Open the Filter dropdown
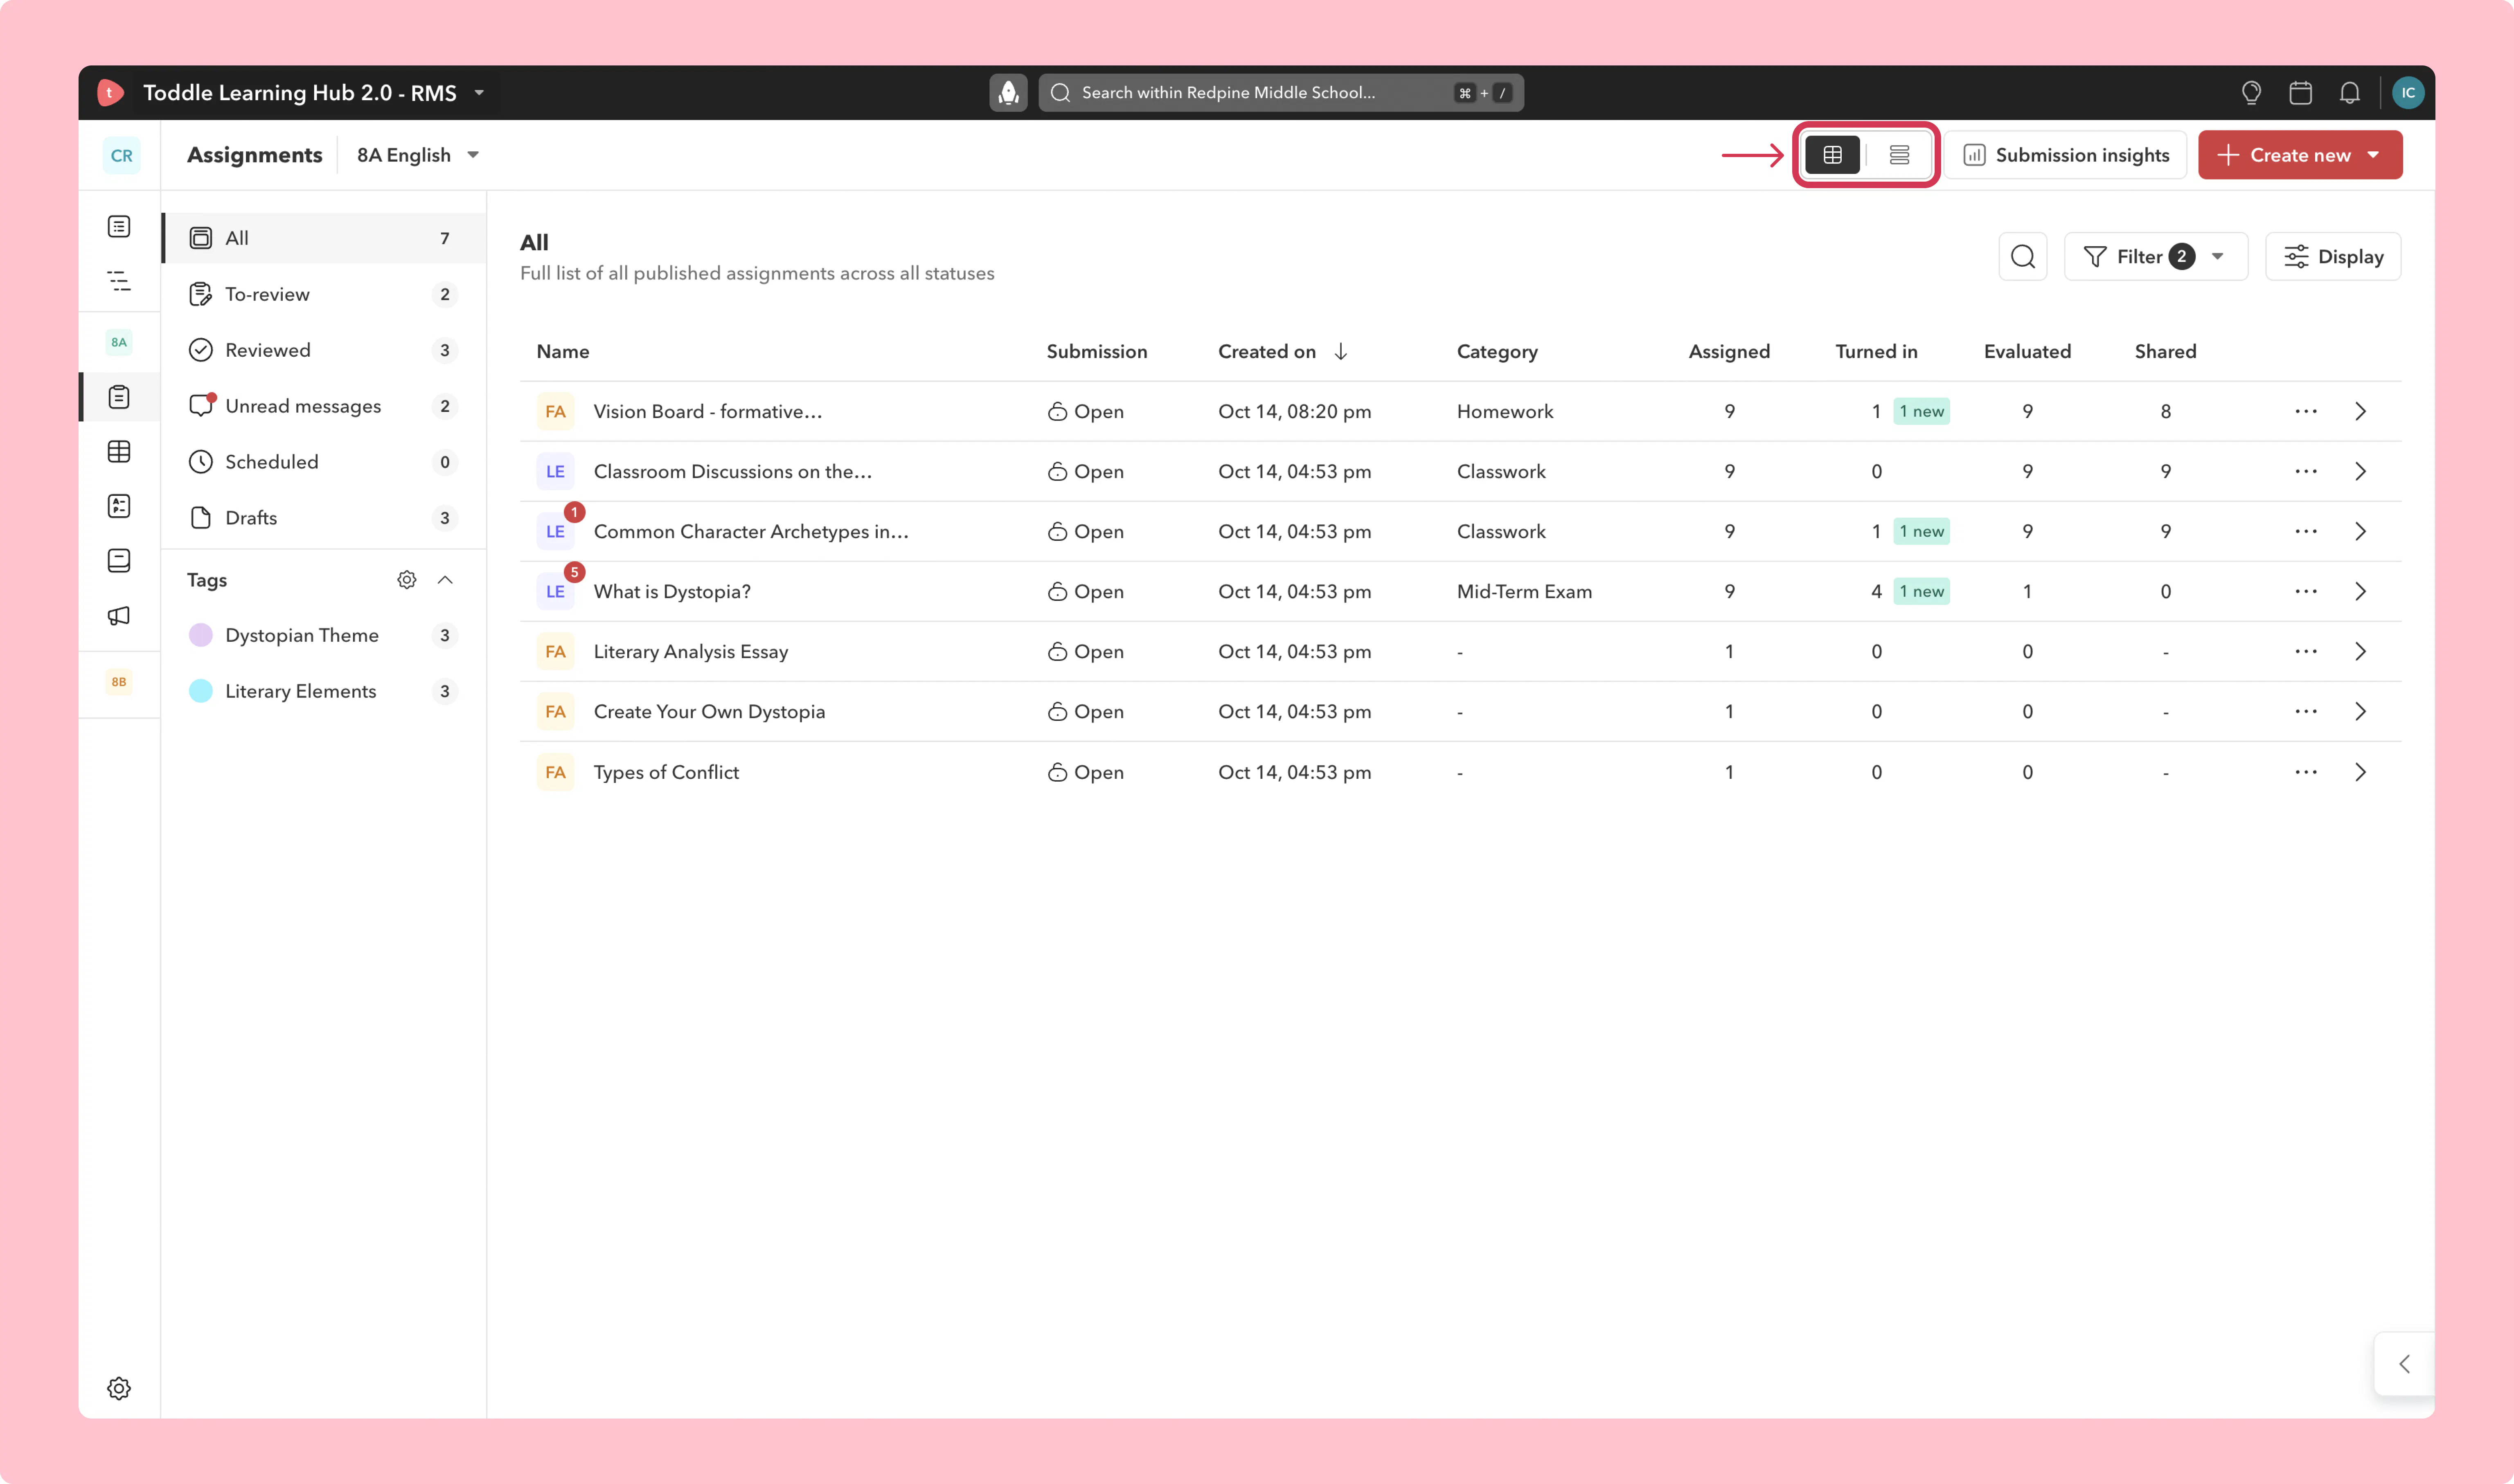This screenshot has height=1484, width=2514. click(2156, 257)
